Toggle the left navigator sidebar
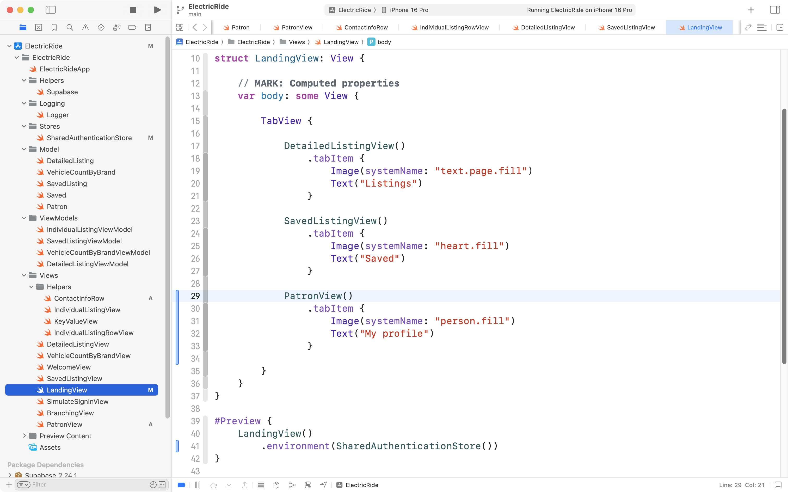The height and width of the screenshot is (492, 788). pyautogui.click(x=51, y=10)
